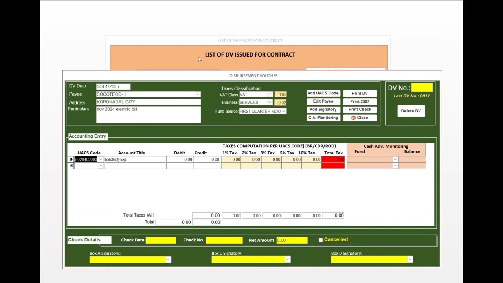Click the Print DV button

click(x=360, y=94)
